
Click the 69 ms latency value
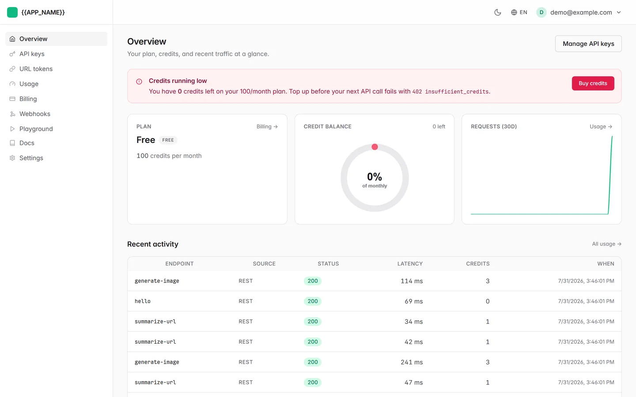click(x=414, y=301)
